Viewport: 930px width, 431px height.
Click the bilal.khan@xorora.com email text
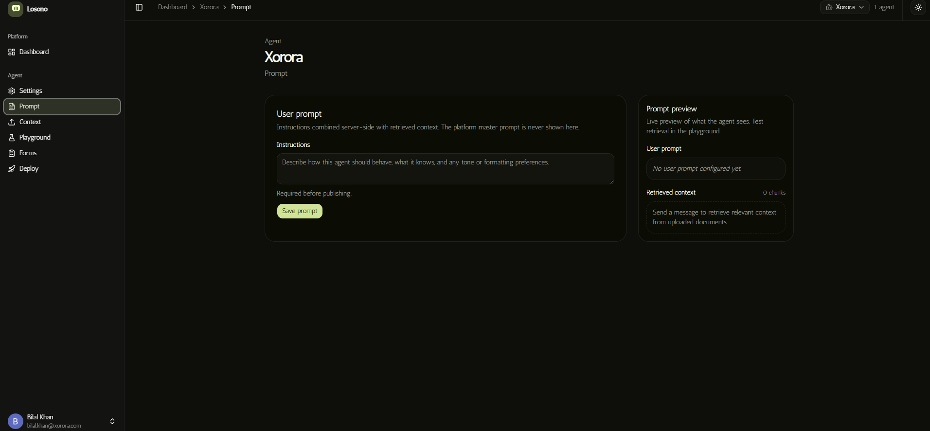tap(54, 426)
